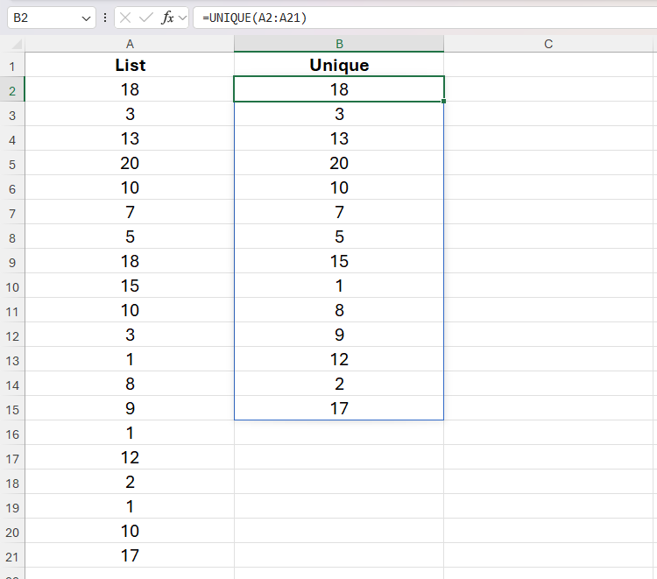
Task: Select row 1 header
Action: click(12, 66)
